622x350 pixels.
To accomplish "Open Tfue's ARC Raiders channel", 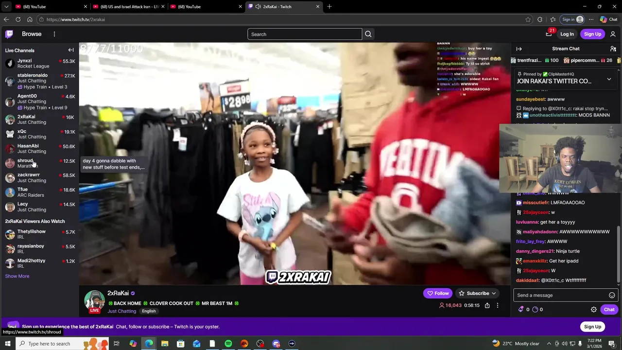I will point(40,192).
